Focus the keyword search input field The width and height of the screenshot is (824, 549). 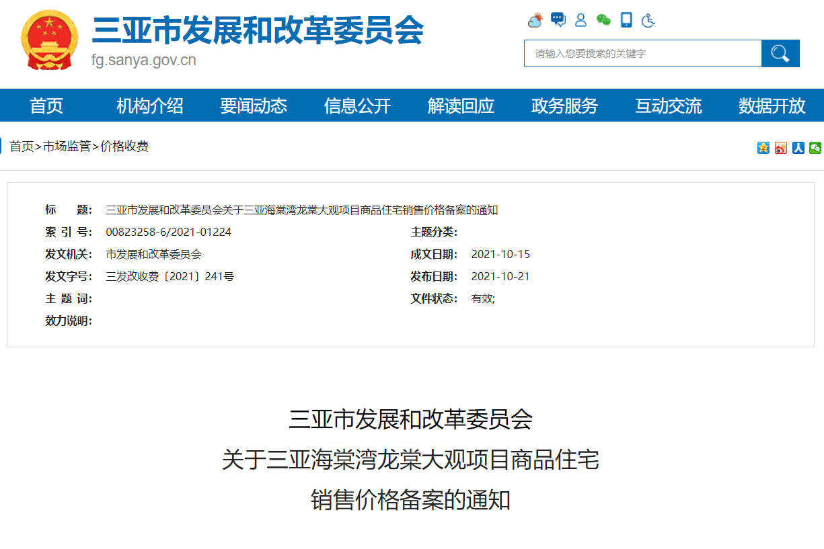click(642, 54)
